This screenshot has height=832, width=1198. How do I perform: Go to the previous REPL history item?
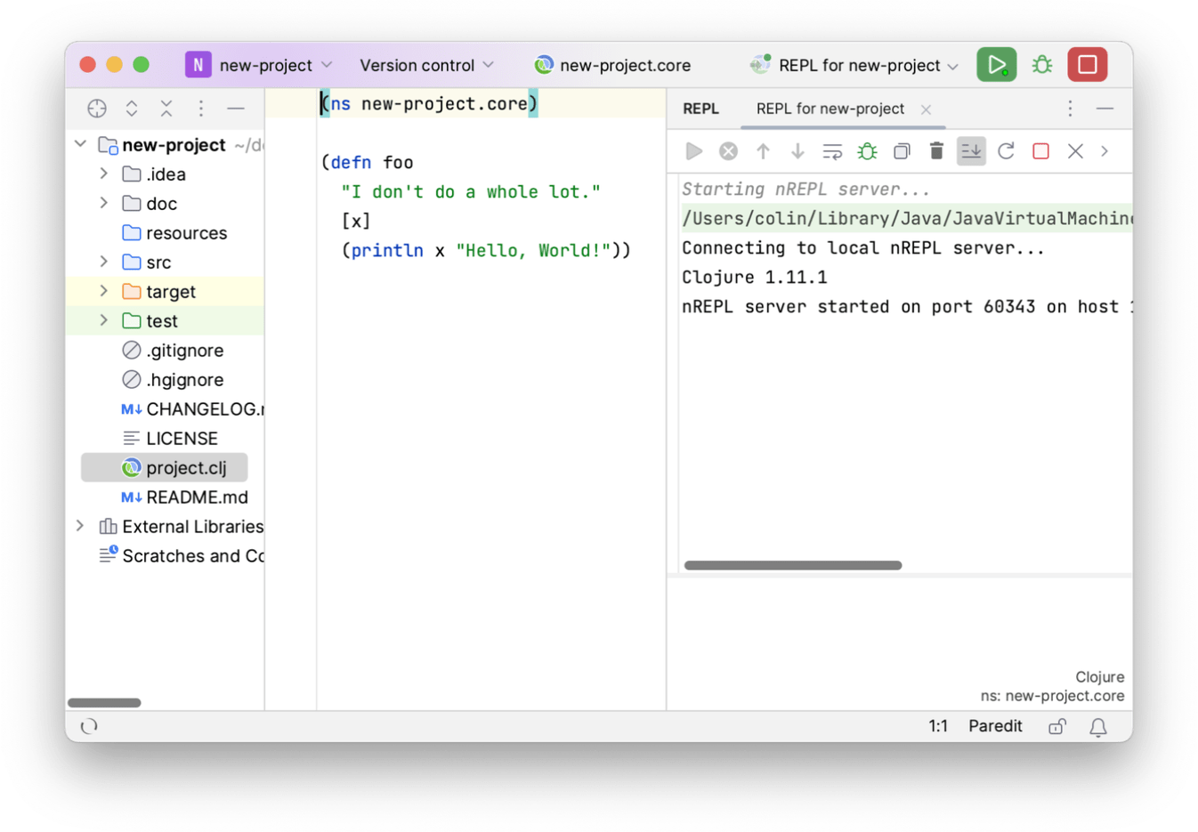click(763, 151)
